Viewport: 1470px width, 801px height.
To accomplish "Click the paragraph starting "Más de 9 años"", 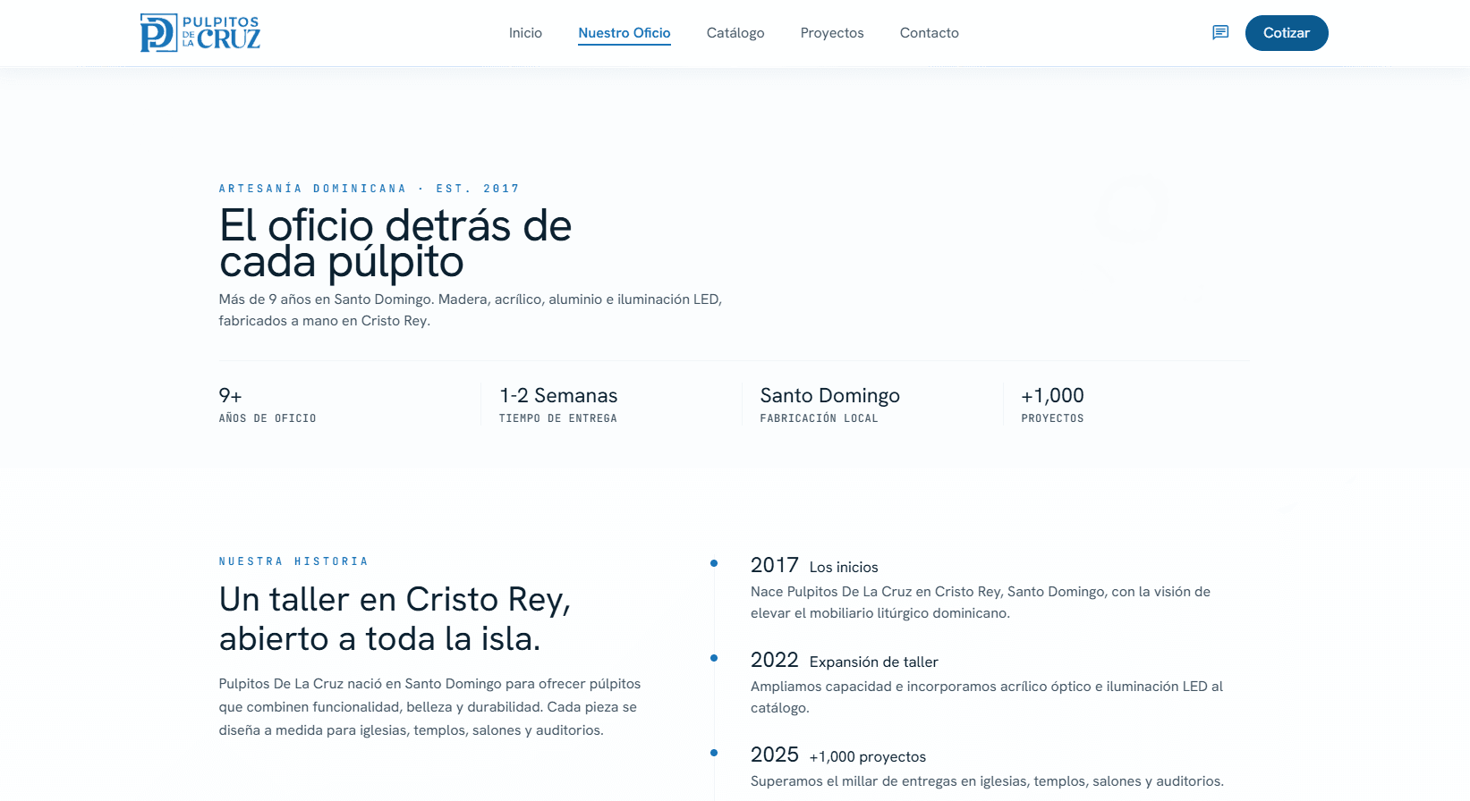I will pyautogui.click(x=471, y=310).
